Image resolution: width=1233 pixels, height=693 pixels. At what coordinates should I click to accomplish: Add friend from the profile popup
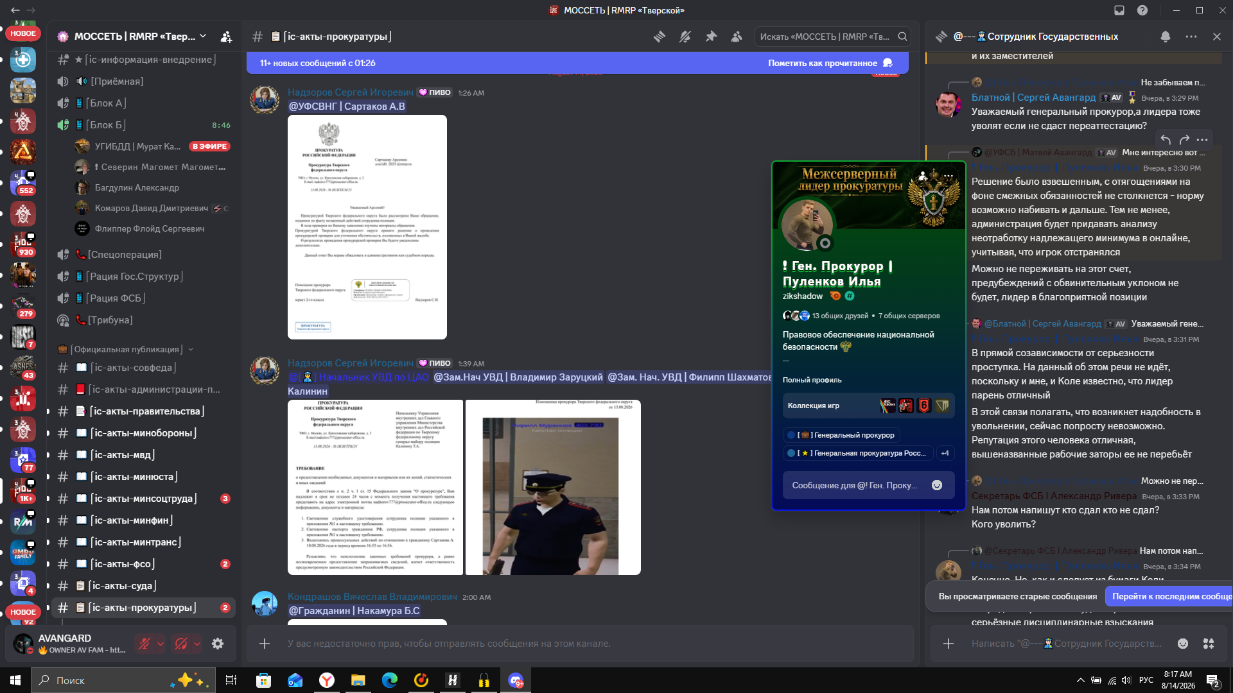tap(923, 176)
